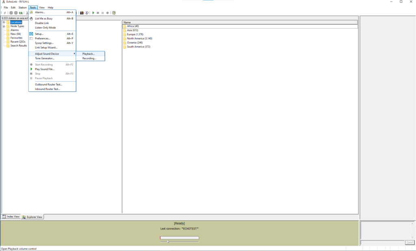This screenshot has height=251, width=416.
Task: Select the Africa (40) folder
Action: point(133,26)
